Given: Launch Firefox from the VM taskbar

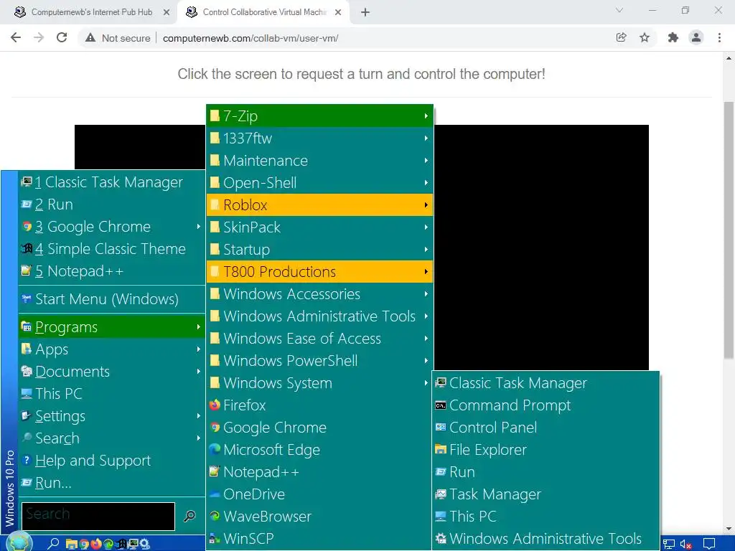Looking at the screenshot, I should click(x=96, y=544).
